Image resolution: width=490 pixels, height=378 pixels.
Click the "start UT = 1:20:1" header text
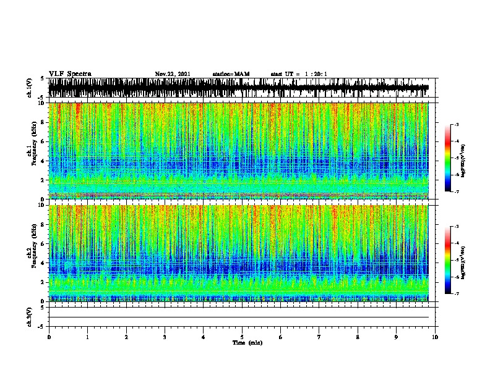point(299,74)
